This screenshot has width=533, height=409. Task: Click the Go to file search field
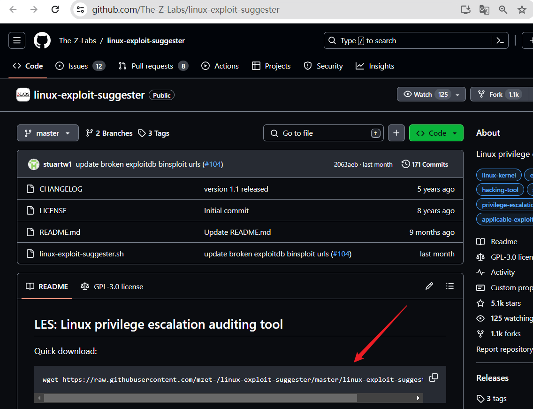(x=324, y=133)
